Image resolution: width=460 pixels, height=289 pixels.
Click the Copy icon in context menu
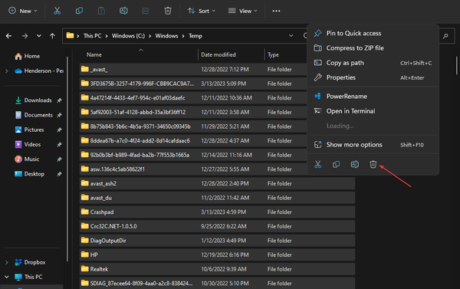click(x=337, y=164)
